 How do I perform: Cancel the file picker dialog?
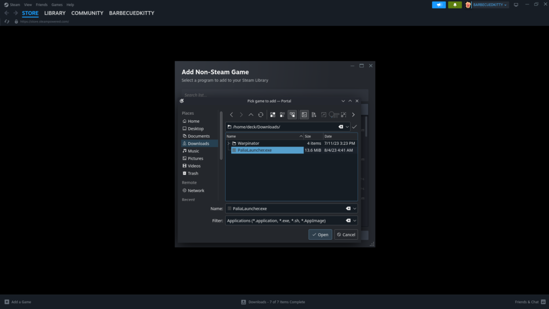pos(346,235)
